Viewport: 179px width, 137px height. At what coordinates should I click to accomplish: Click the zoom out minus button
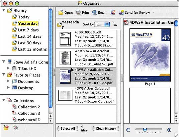click(128, 130)
